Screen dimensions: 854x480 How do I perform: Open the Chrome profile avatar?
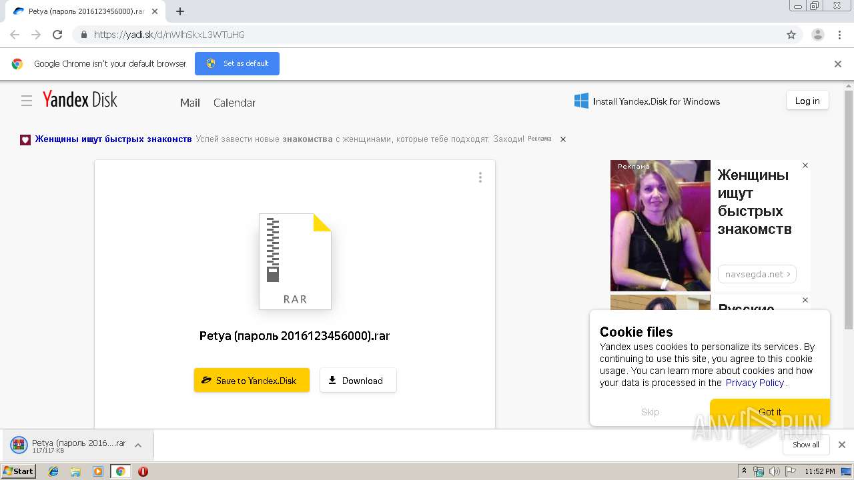point(818,35)
